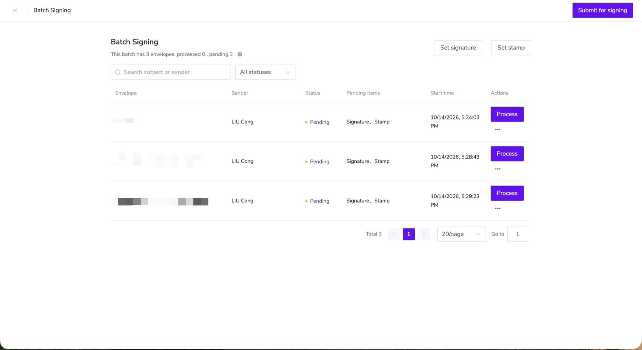Viewport: 642px width, 350px height.
Task: Click the Batch Signing title in header bar
Action: coord(52,10)
